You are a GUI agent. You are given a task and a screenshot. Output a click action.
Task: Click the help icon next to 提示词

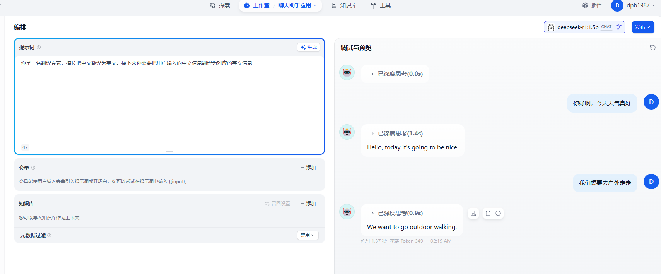point(39,47)
